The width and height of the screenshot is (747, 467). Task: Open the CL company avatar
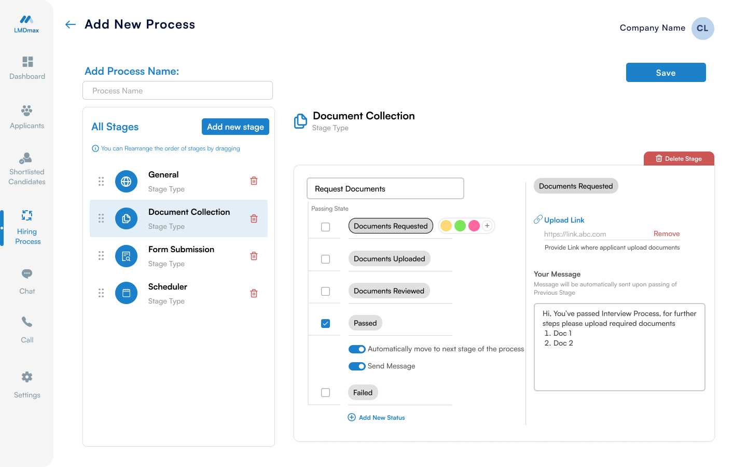click(702, 29)
